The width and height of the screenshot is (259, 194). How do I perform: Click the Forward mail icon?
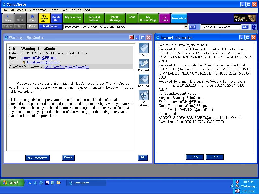[x=144, y=64]
